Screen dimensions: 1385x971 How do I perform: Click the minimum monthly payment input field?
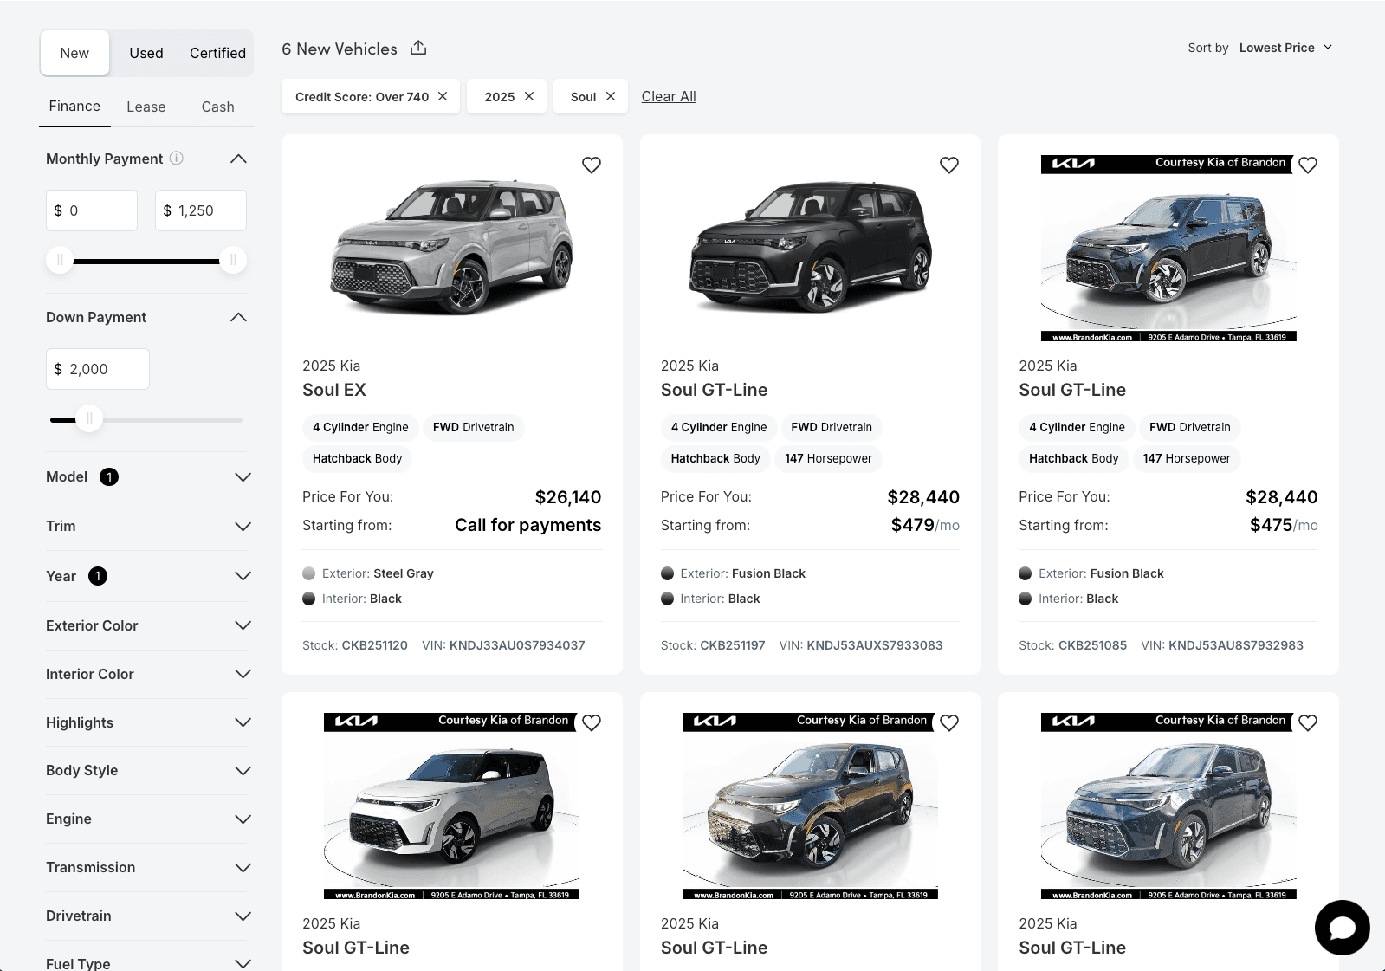tap(92, 210)
